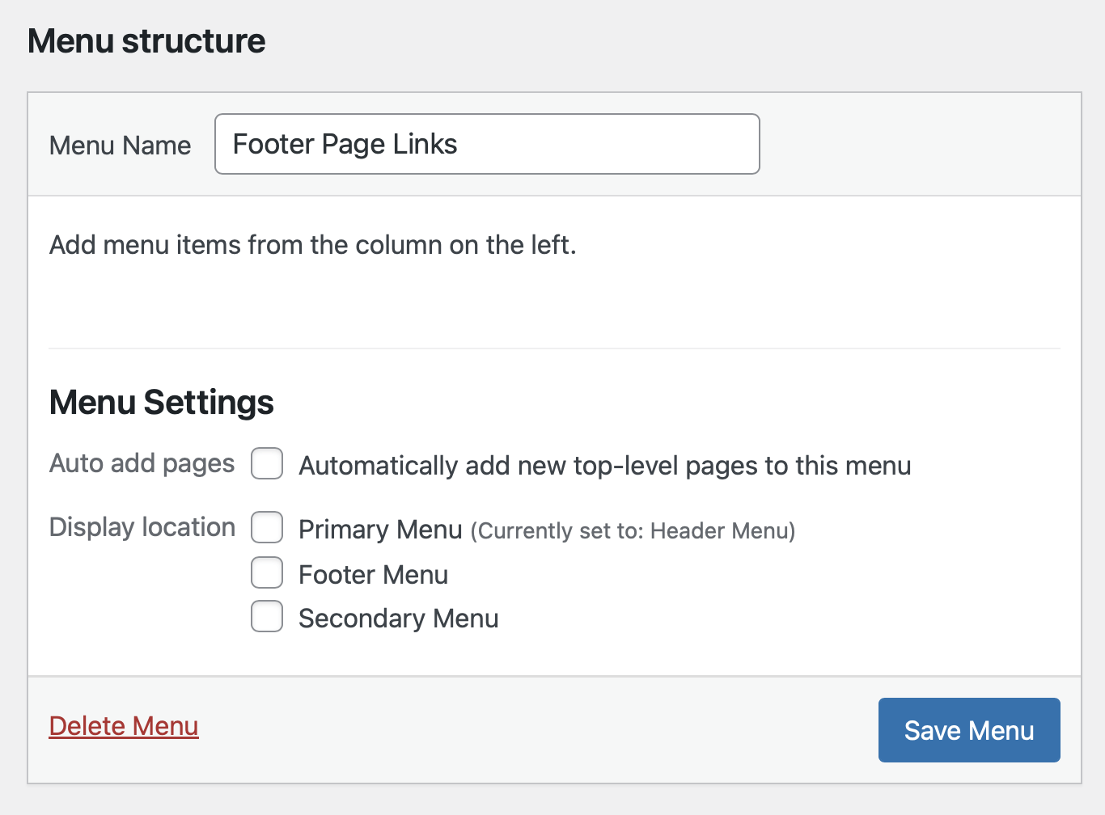Image resolution: width=1105 pixels, height=815 pixels.
Task: Tick the Footer Menu checkbox
Action: (267, 572)
